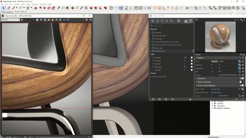This screenshot has width=246, height=138.
Task: Open the RGB color channel dropdown
Action: (10, 20)
